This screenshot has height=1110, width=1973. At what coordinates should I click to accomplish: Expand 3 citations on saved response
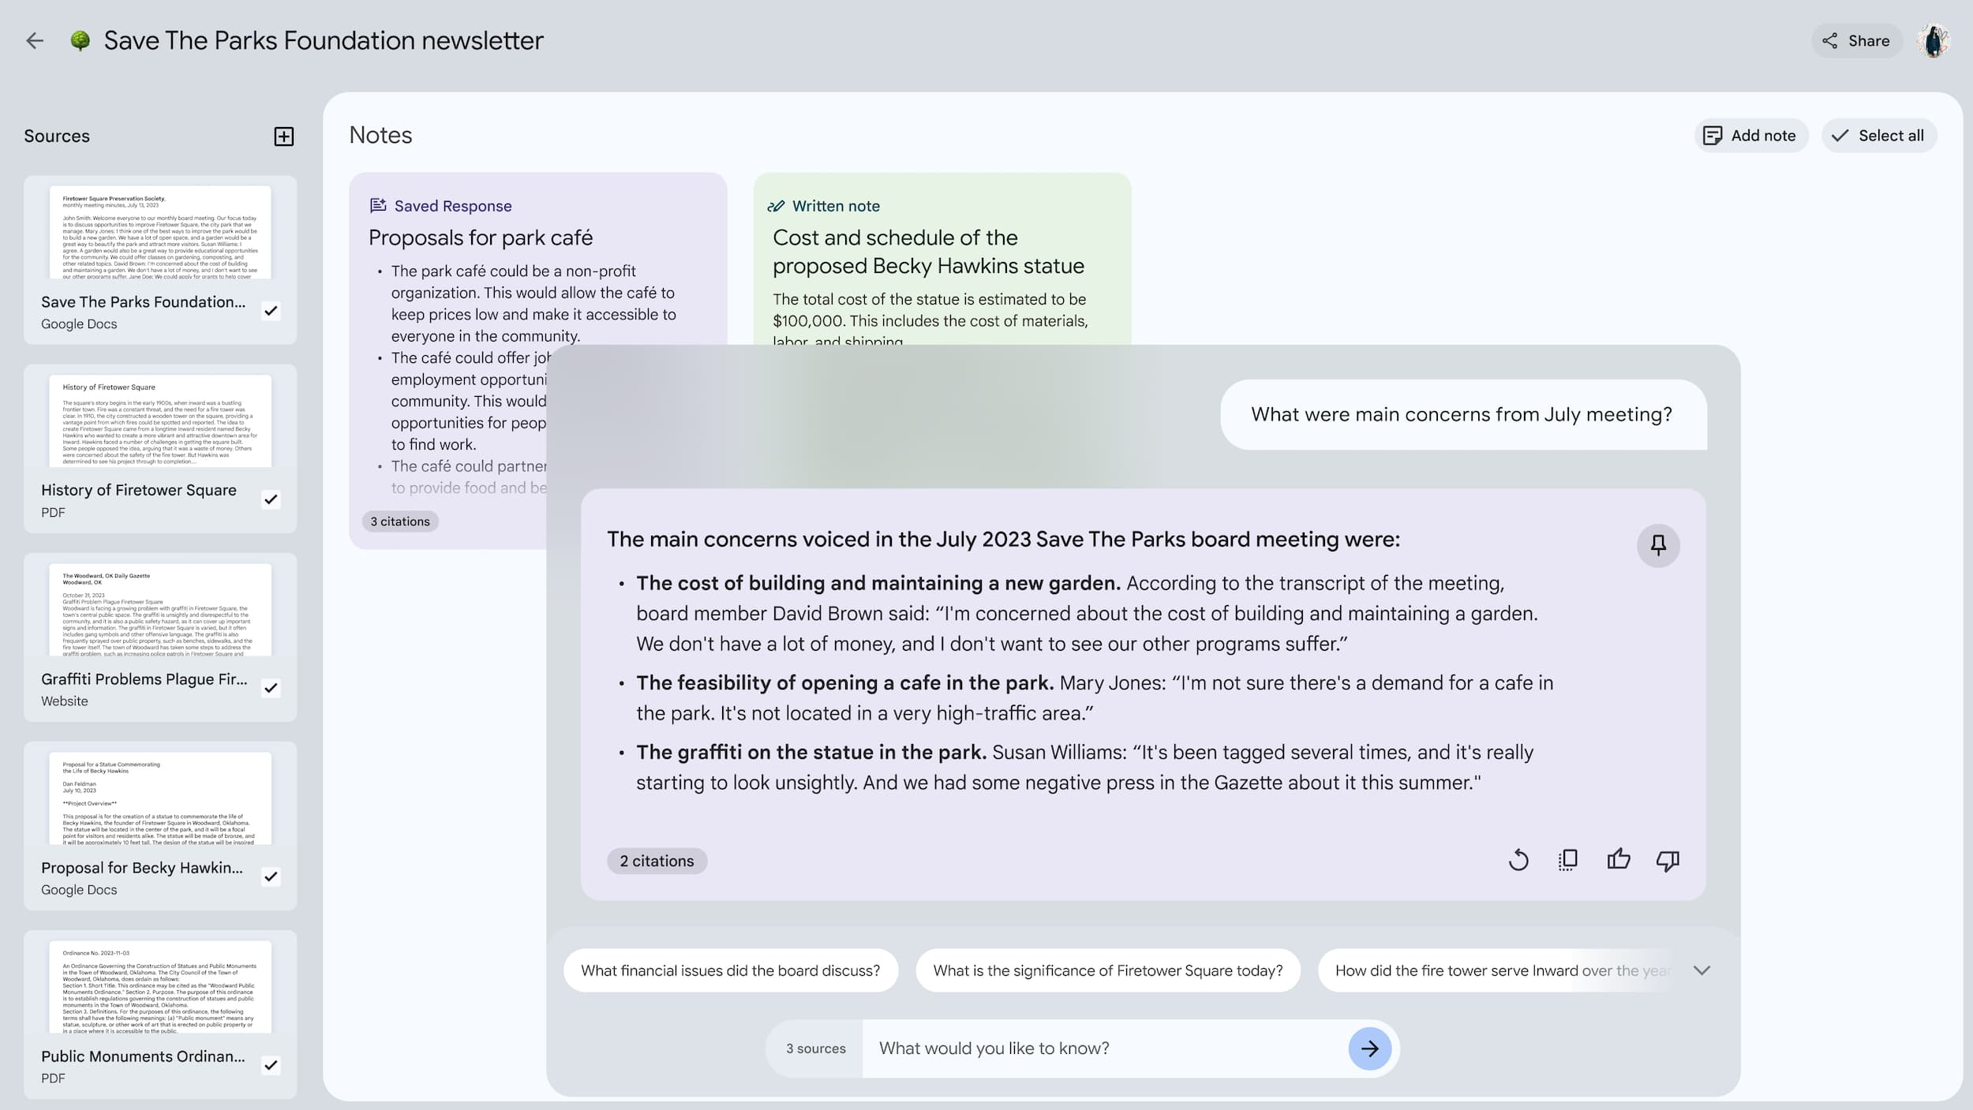tap(400, 521)
